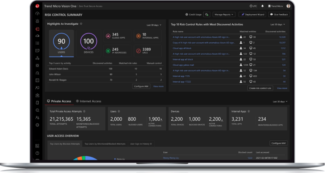Image resolution: width=325 pixels, height=173 pixels.
Task: Click the 1222 blocked count value
Action: click(250, 158)
